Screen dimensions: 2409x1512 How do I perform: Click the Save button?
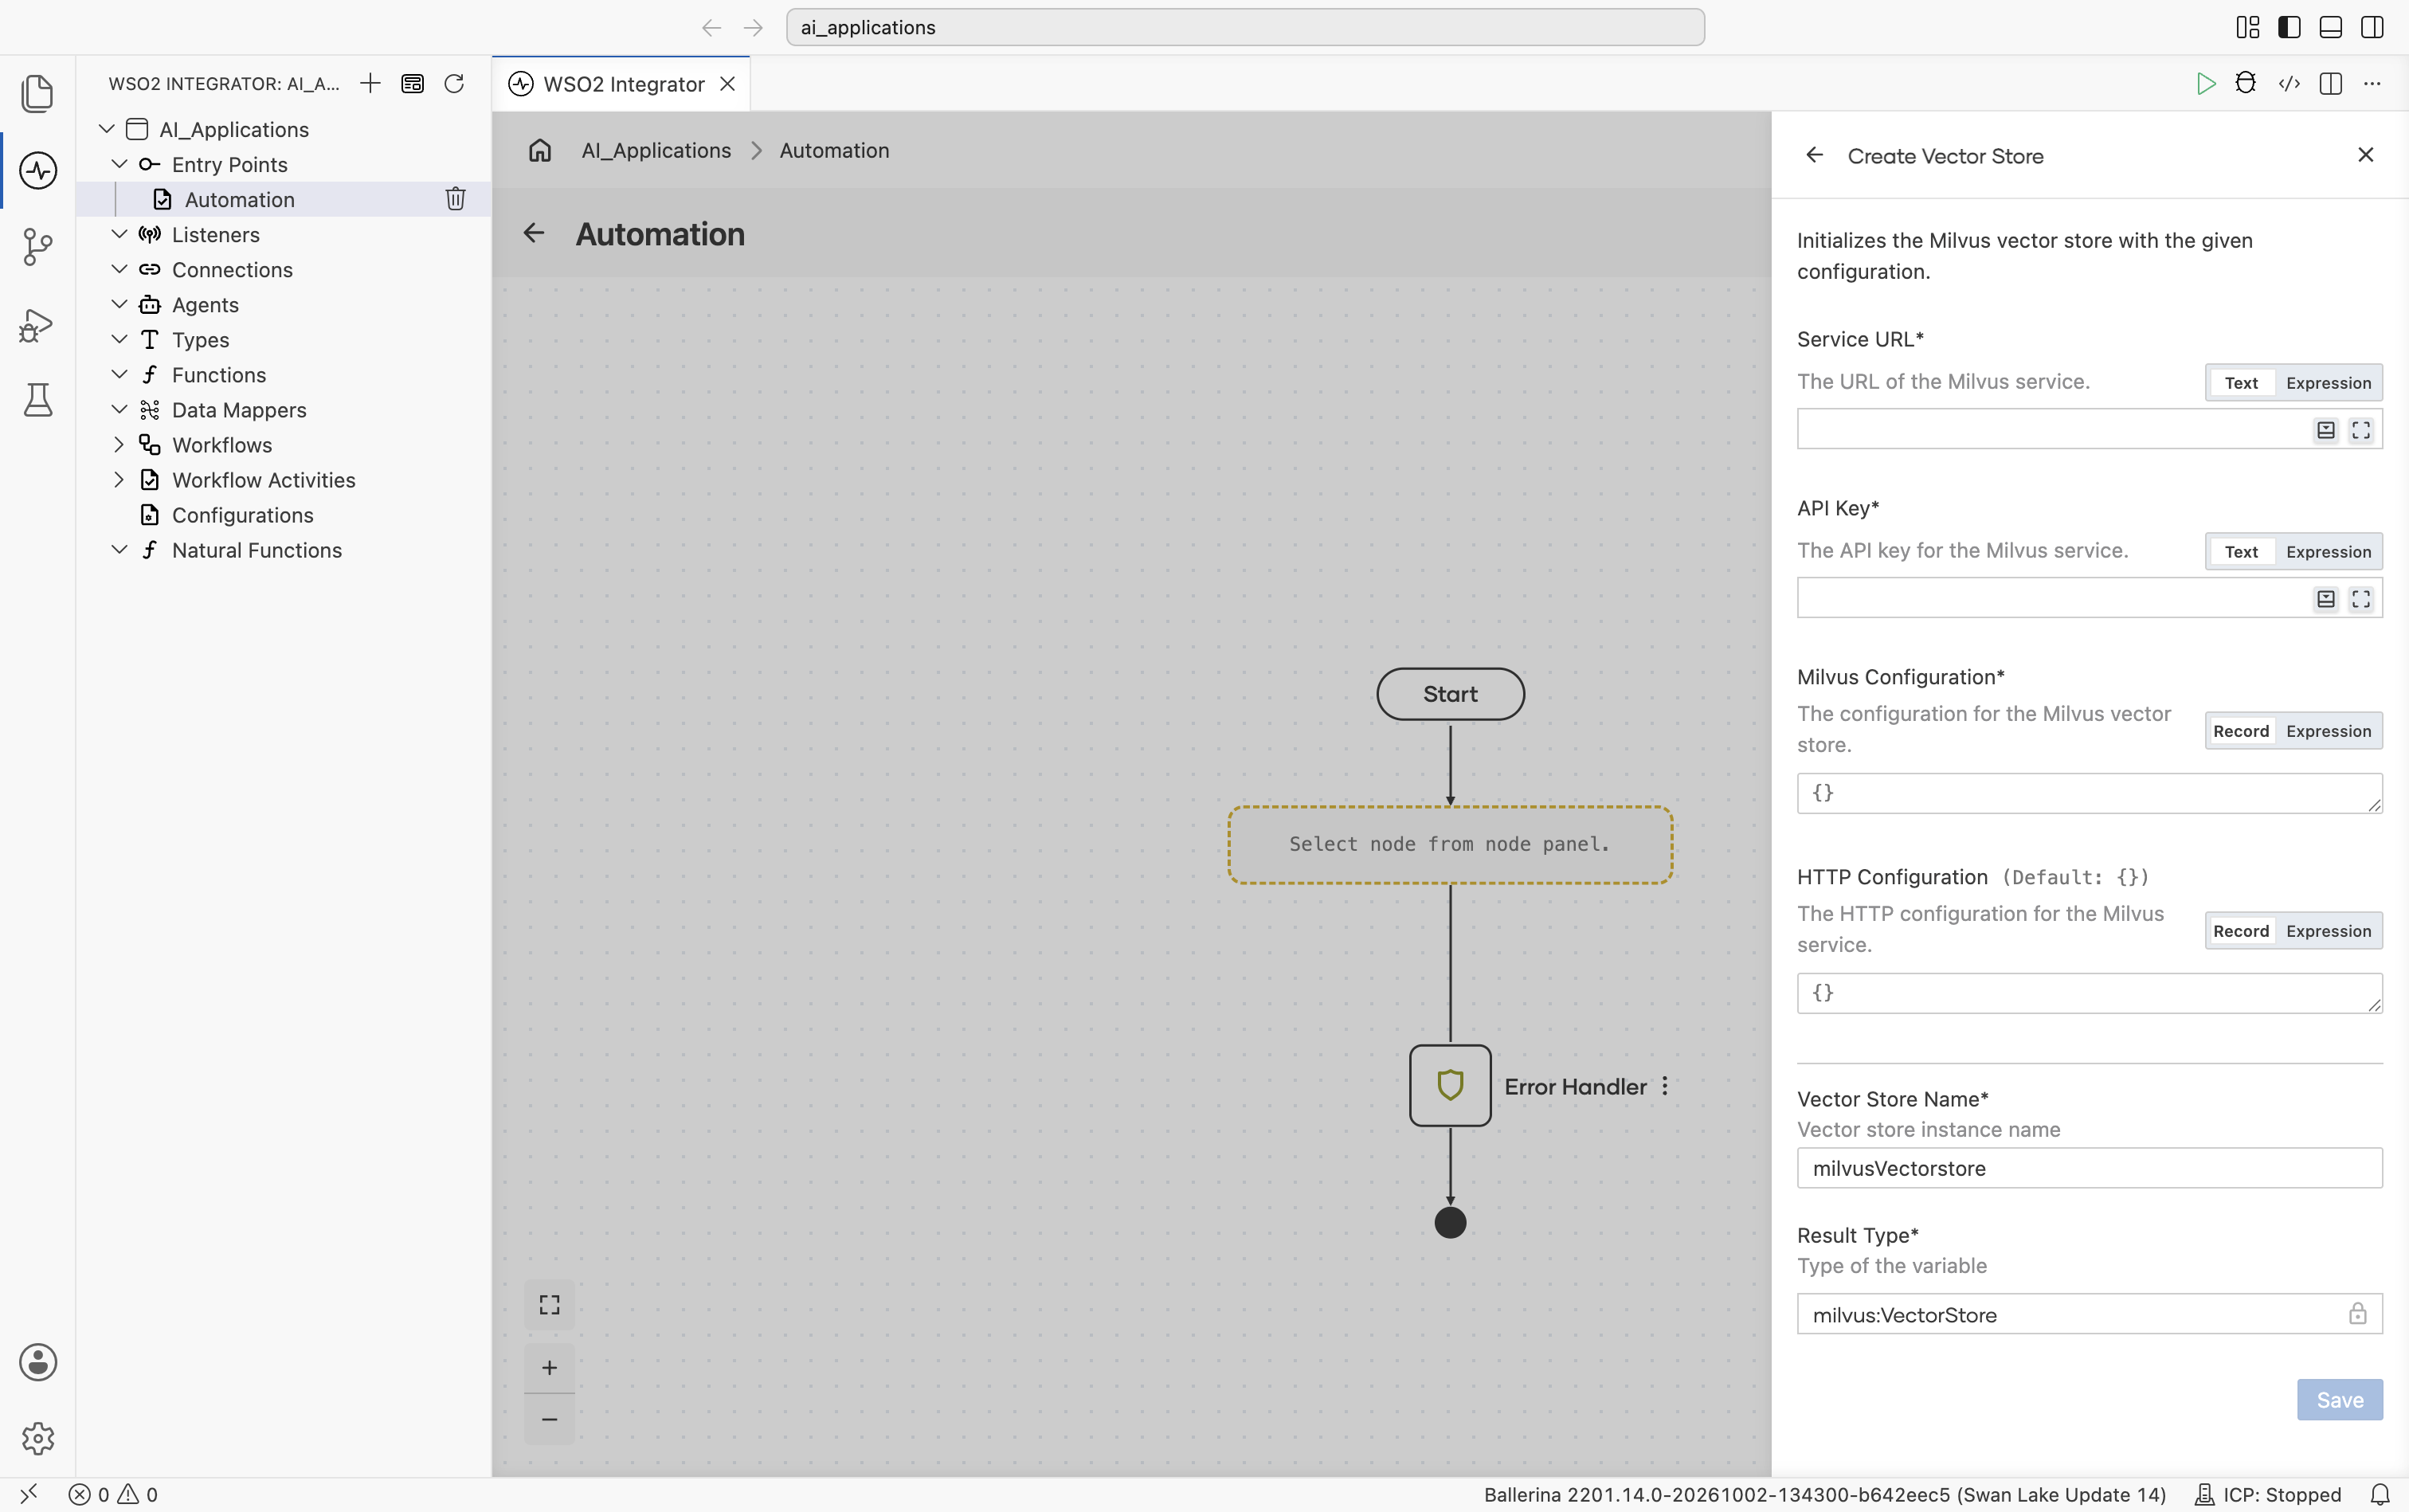[2339, 1400]
